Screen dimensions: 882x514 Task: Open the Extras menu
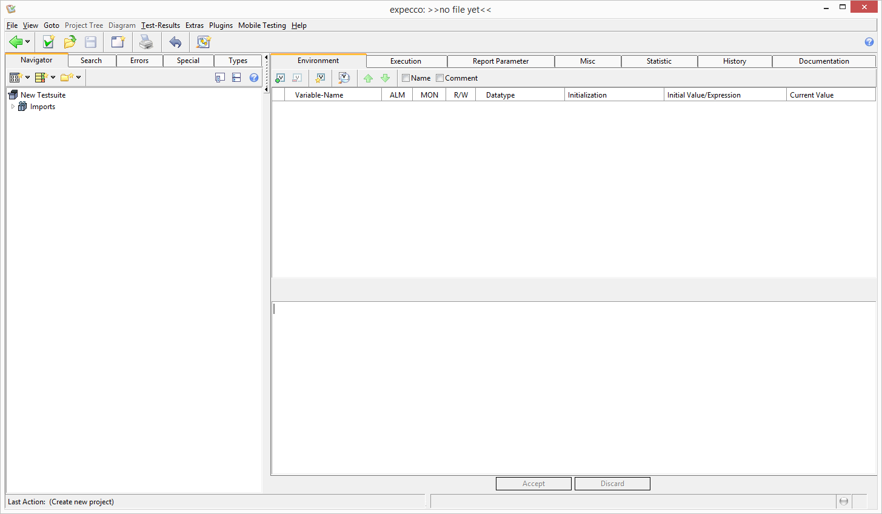pyautogui.click(x=194, y=25)
